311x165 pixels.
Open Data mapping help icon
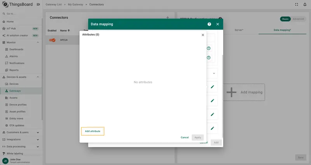[209, 24]
